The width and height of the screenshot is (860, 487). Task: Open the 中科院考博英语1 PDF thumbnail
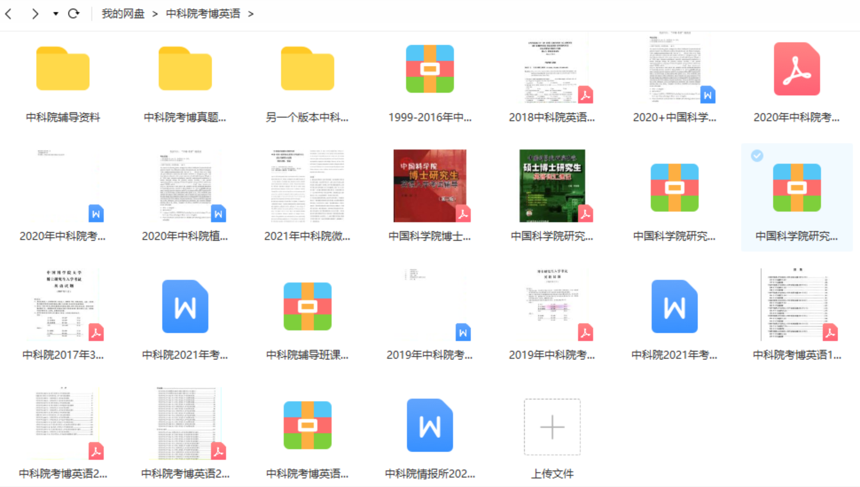[x=797, y=306]
